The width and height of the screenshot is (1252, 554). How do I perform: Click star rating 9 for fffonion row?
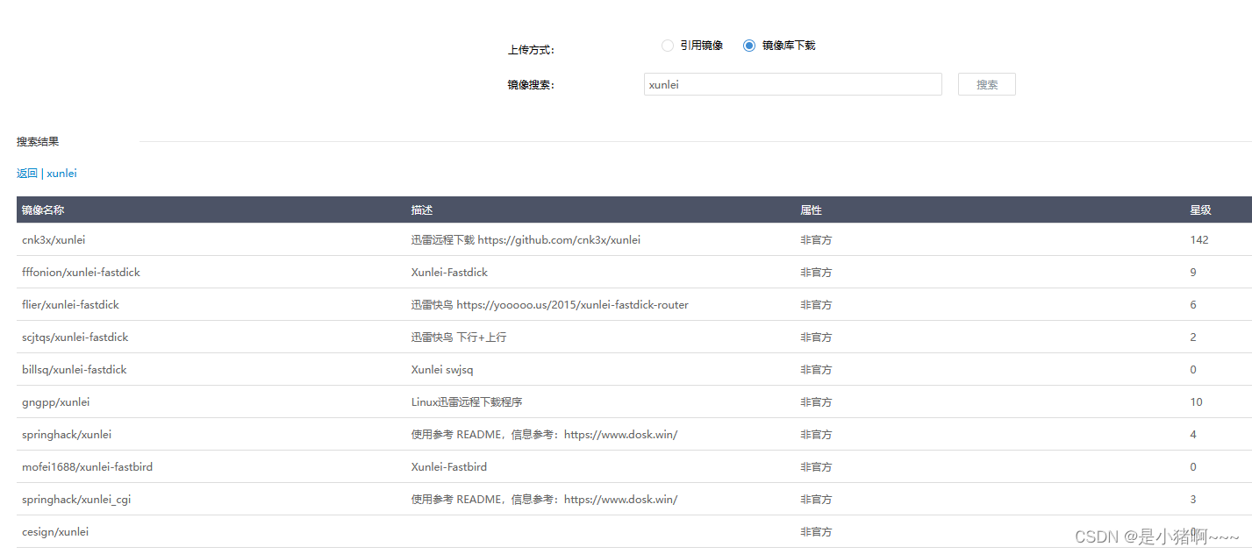1193,273
